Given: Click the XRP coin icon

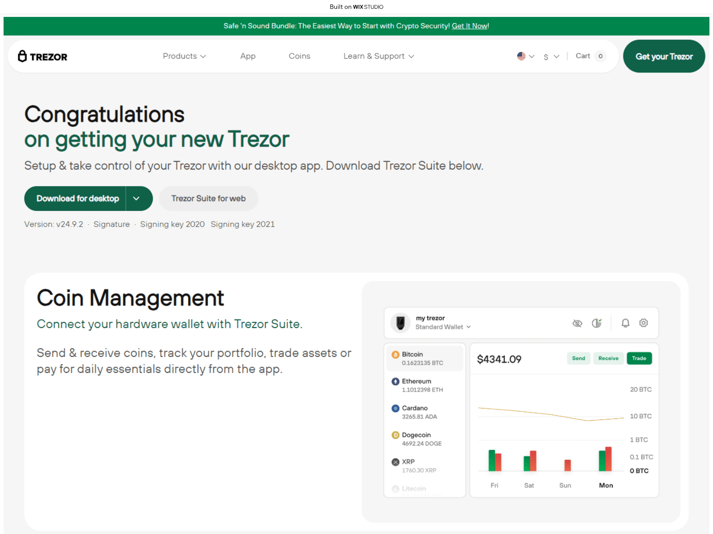Looking at the screenshot, I should [x=395, y=462].
